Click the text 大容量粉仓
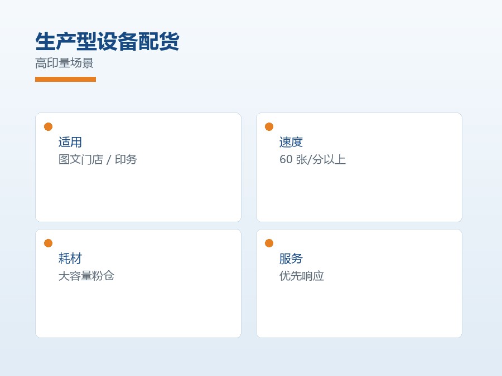This screenshot has width=502, height=376. 86,276
